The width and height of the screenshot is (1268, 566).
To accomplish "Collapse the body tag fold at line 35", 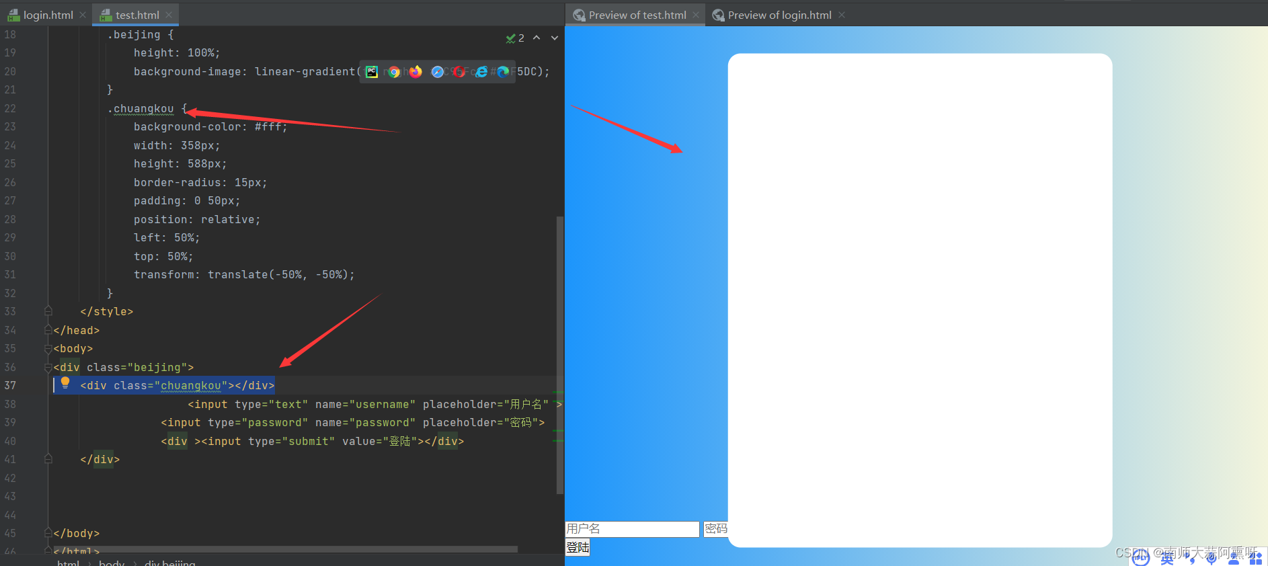I will click(x=48, y=349).
